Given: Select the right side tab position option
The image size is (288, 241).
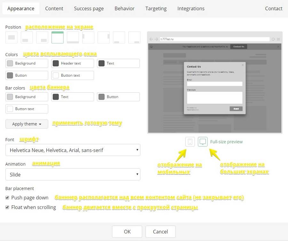Looking at the screenshot, I should (104, 37).
